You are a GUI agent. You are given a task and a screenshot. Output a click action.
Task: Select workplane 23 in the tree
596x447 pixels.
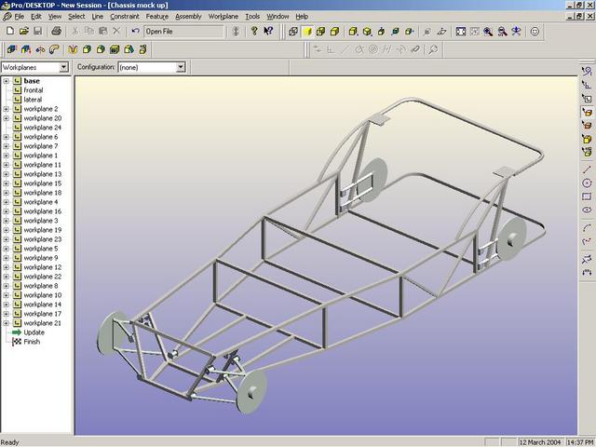(x=42, y=239)
